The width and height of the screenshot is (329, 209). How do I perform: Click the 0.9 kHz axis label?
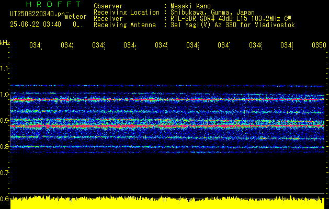pyautogui.click(x=4, y=120)
